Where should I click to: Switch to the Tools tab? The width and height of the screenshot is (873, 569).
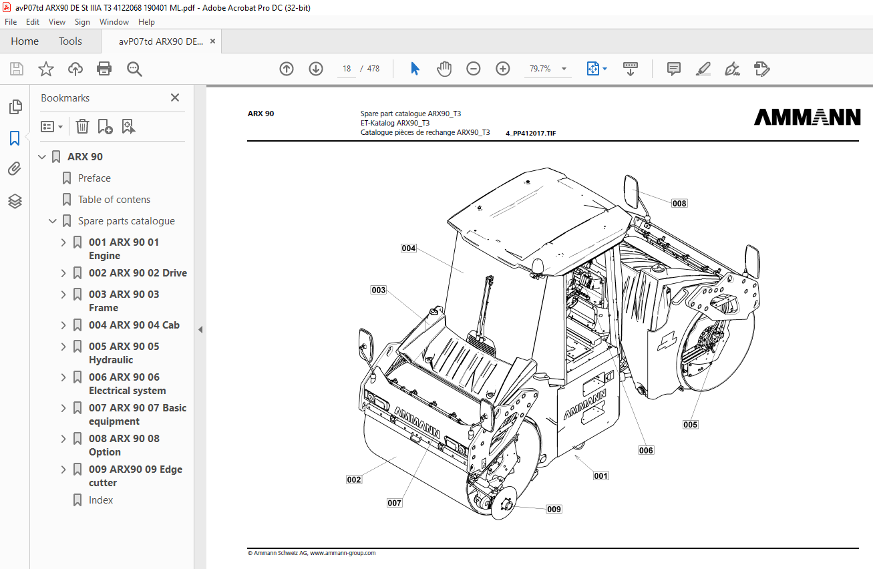pos(70,41)
